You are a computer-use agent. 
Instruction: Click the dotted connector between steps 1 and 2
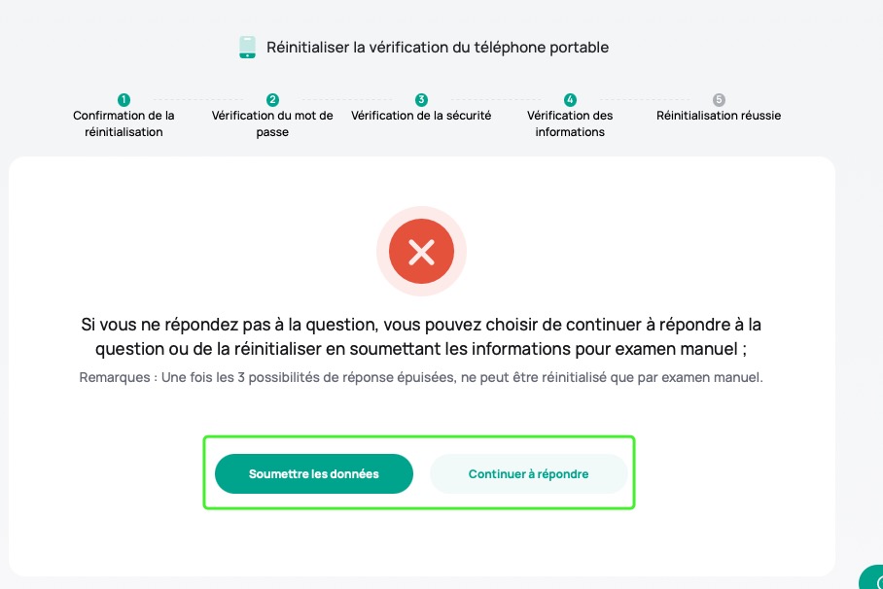(x=198, y=100)
